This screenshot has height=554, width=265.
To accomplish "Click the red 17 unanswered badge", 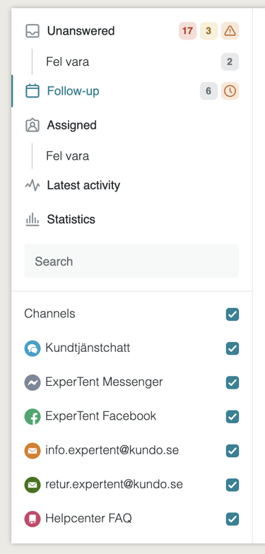I will pyautogui.click(x=188, y=31).
